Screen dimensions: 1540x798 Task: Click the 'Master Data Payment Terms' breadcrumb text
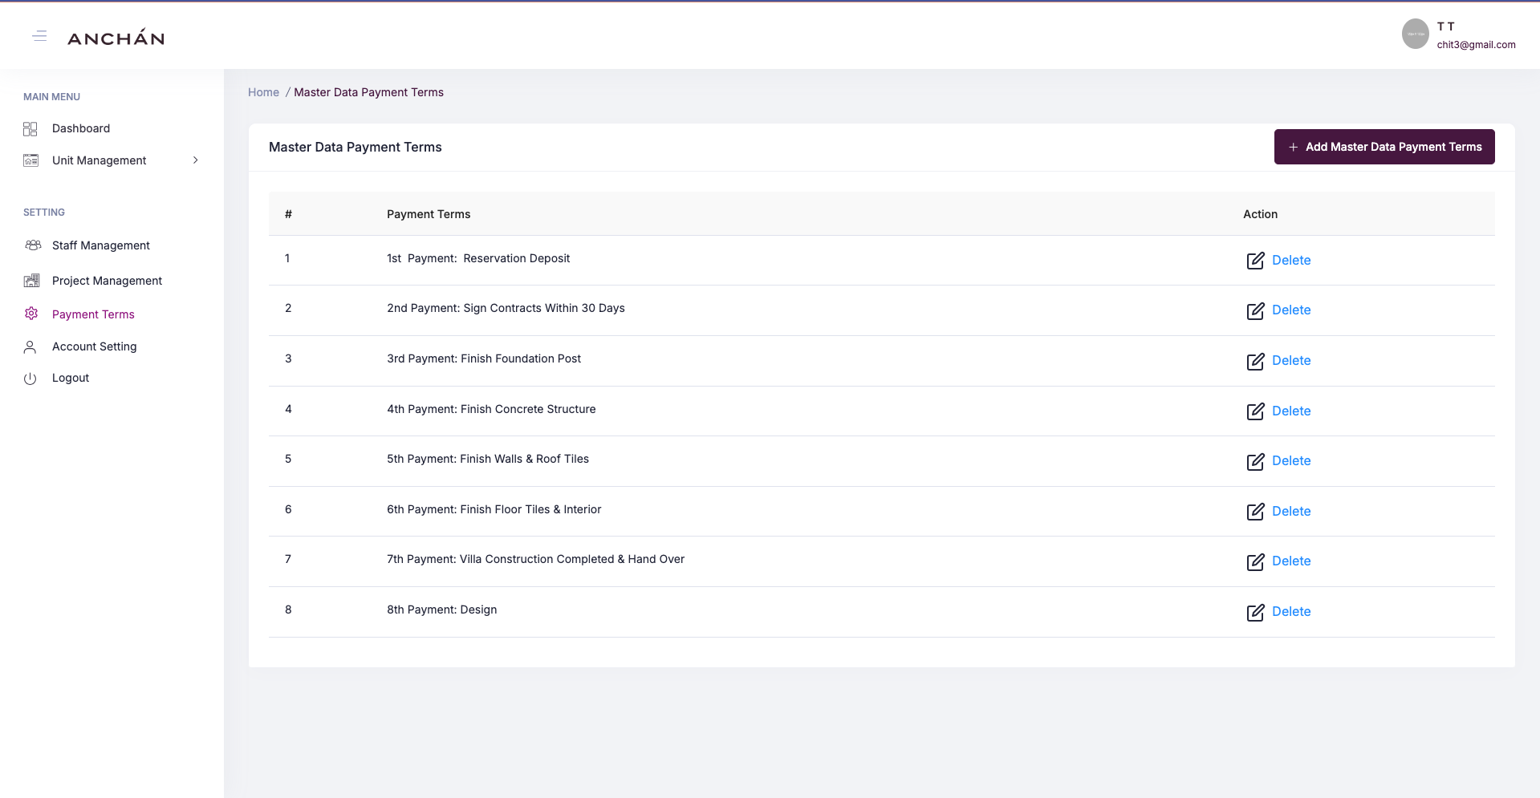(x=368, y=92)
